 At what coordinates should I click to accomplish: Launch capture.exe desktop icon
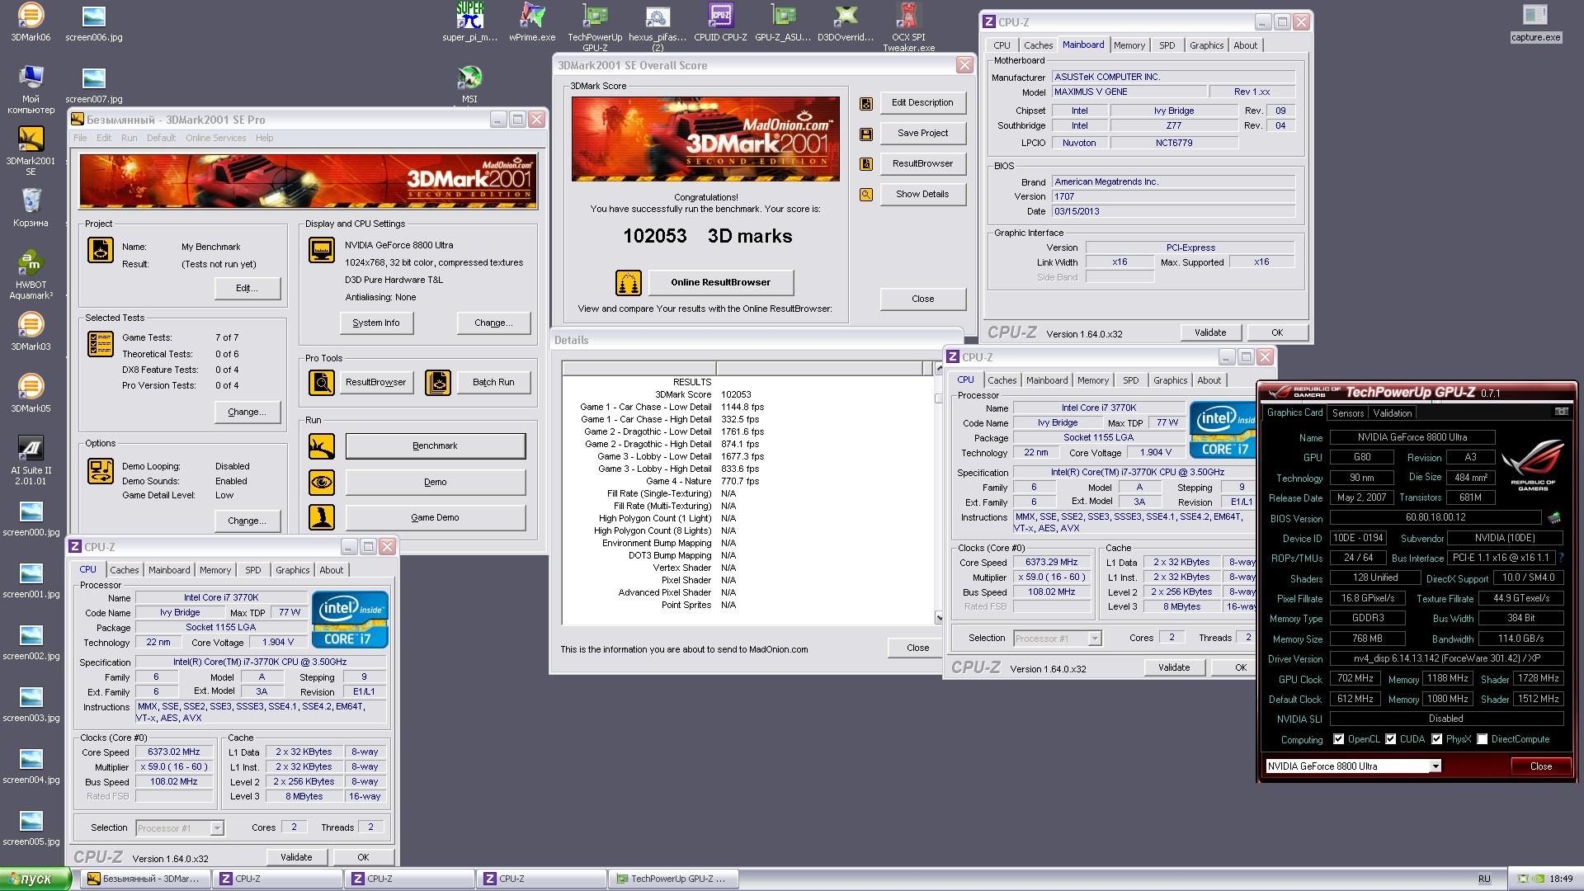(1535, 22)
